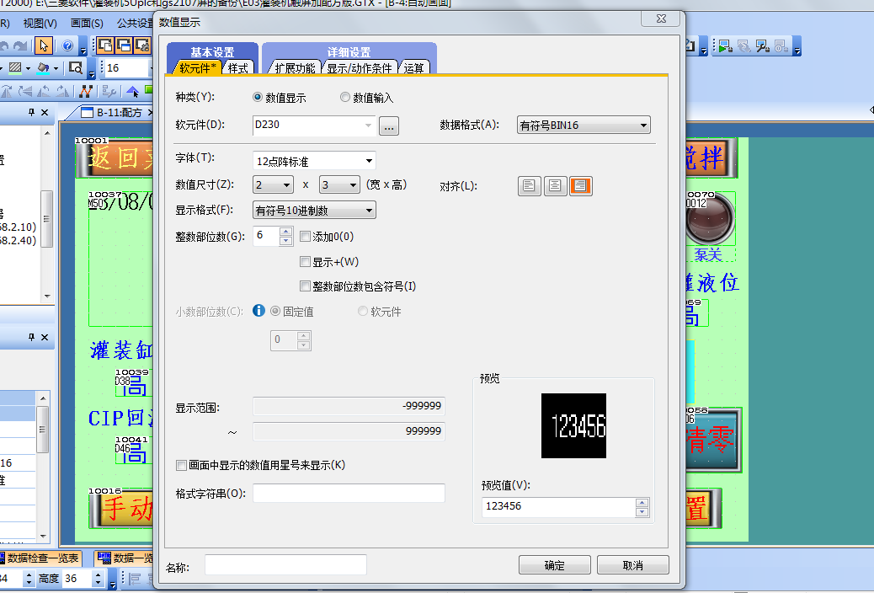Click the magnifier preview icon in toolbar
Viewport: 874px width, 593px height.
click(x=75, y=67)
